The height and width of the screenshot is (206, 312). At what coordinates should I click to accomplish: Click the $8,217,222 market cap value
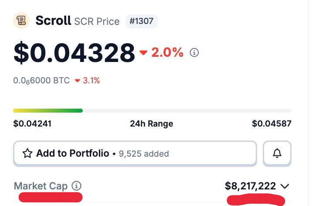pos(250,186)
